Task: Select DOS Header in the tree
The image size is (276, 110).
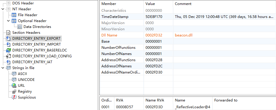Action: (x=23, y=3)
